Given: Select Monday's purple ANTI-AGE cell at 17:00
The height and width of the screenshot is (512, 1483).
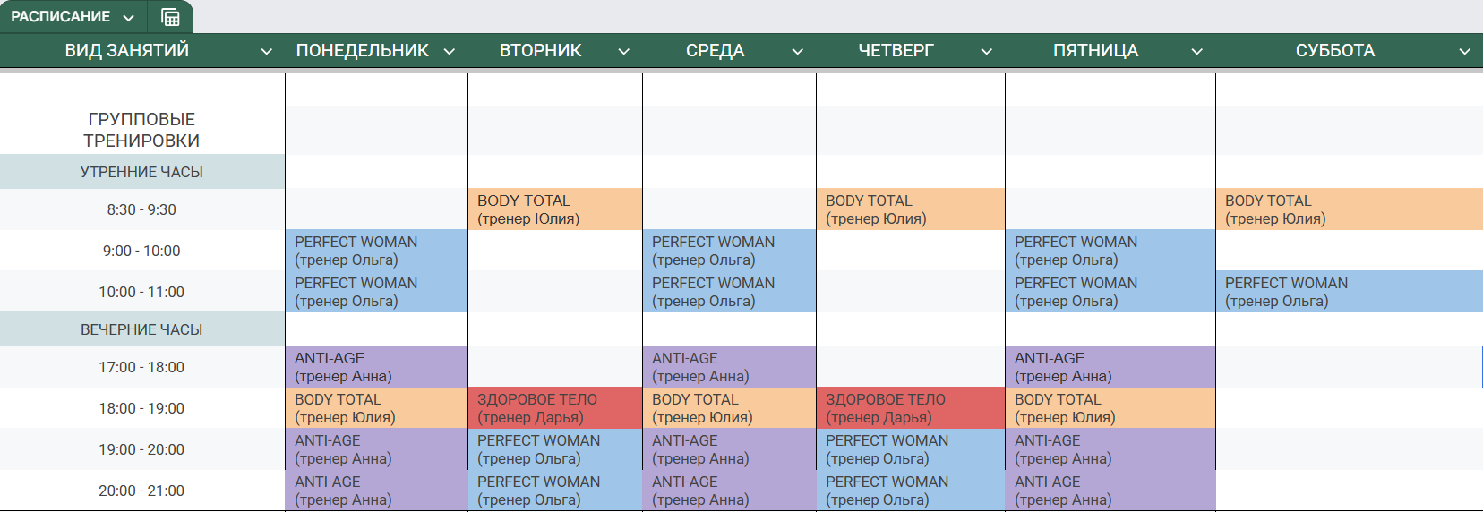Looking at the screenshot, I should (377, 367).
